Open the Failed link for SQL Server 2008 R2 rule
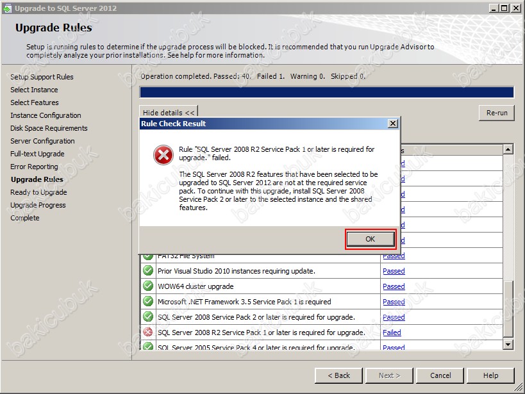The width and height of the screenshot is (525, 394). pyautogui.click(x=392, y=332)
